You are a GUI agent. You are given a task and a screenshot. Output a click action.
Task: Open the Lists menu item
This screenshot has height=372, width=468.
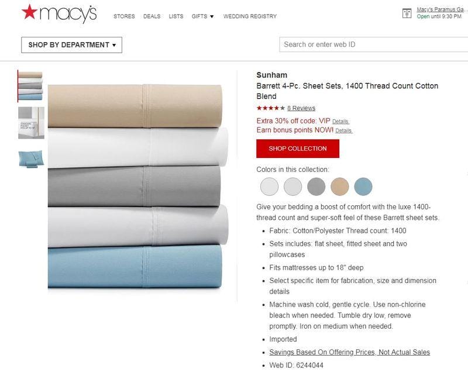(x=176, y=16)
